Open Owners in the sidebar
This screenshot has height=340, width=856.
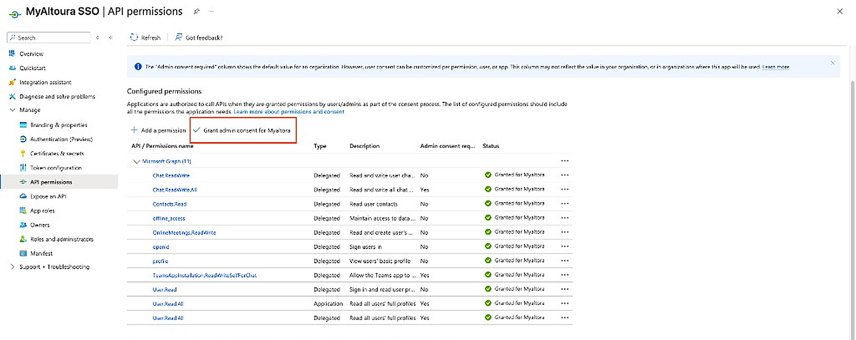click(40, 225)
